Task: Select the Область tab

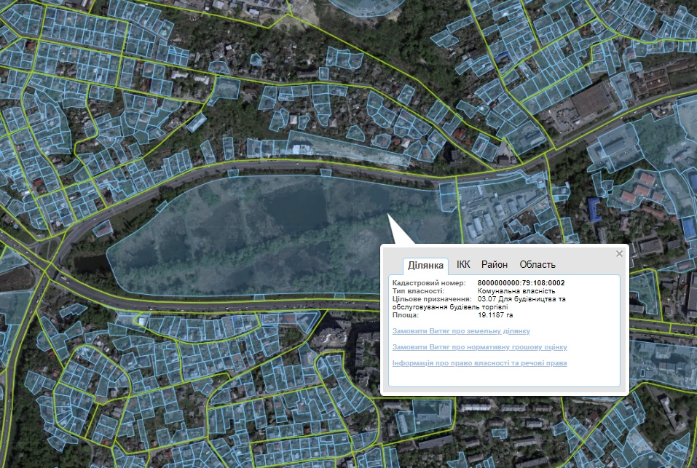Action: 537,264
